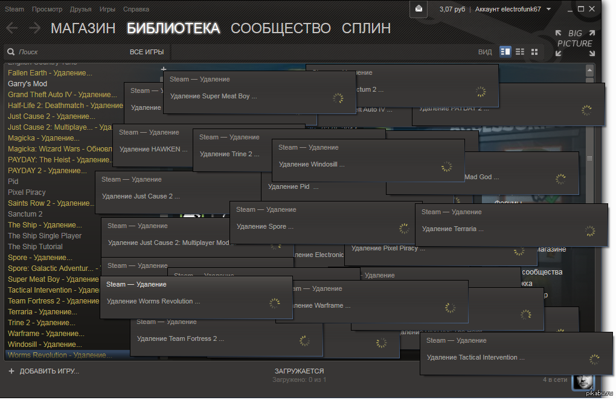Screen dimensions: 616x400
Task: Switch to list view mode
Action: coord(520,52)
